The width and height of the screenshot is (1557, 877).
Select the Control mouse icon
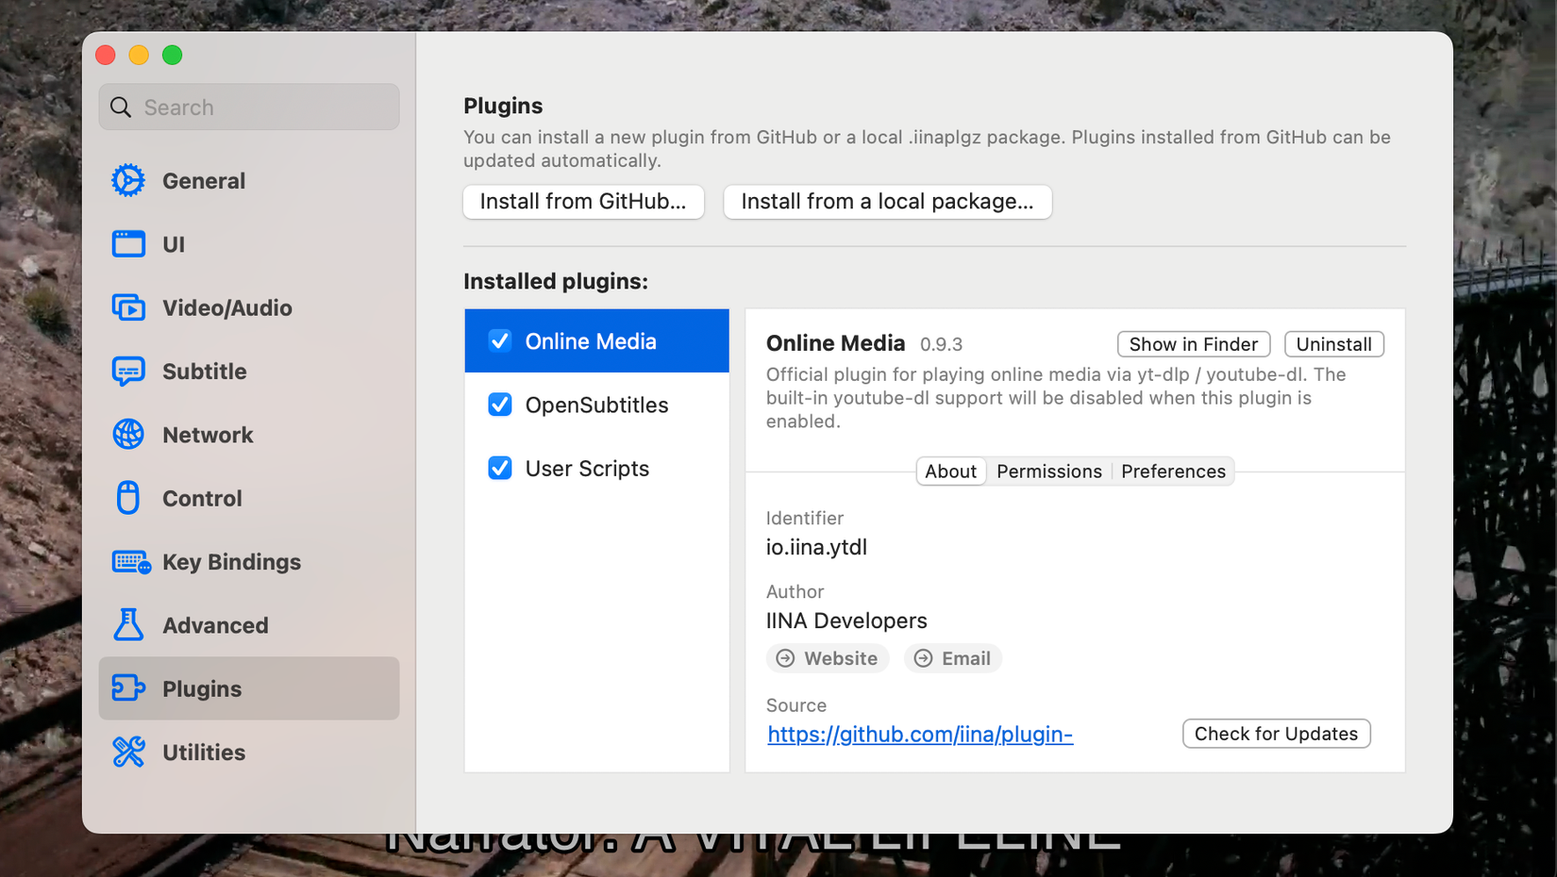[x=126, y=498]
